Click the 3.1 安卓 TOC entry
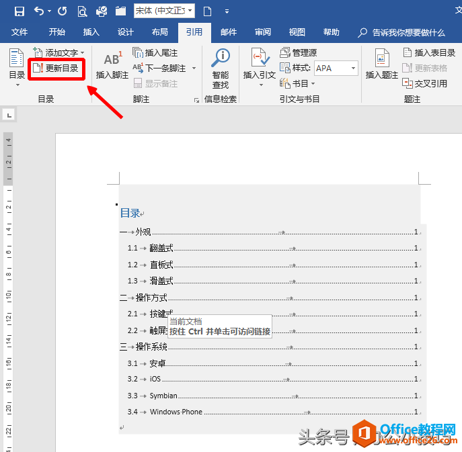The height and width of the screenshot is (452, 462). click(274, 363)
